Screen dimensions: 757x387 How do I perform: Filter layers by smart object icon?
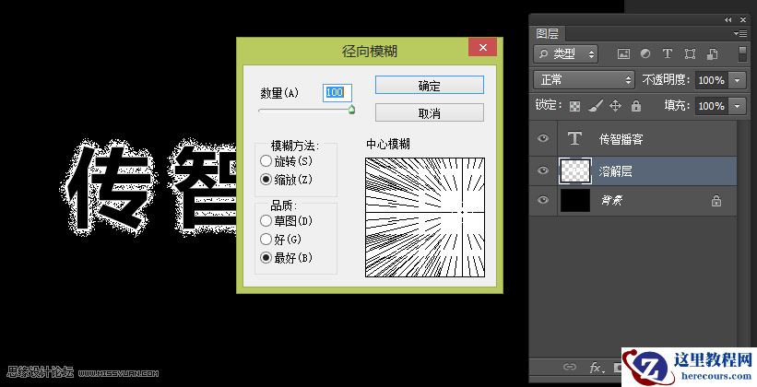(712, 54)
